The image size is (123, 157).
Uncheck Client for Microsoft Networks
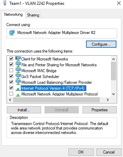tap(11, 59)
